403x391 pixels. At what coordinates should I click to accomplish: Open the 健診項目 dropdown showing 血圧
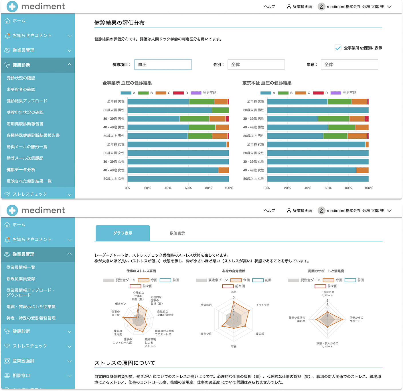tap(163, 65)
